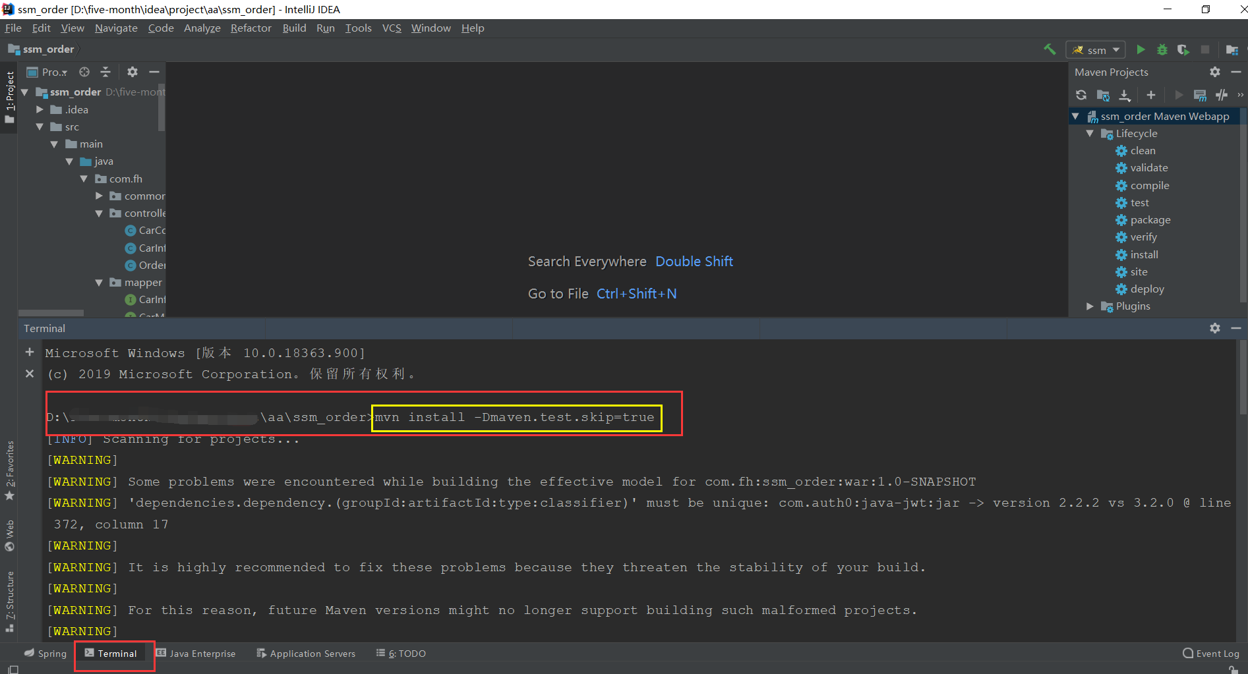Open the Event Log
This screenshot has width=1248, height=674.
pos(1213,653)
